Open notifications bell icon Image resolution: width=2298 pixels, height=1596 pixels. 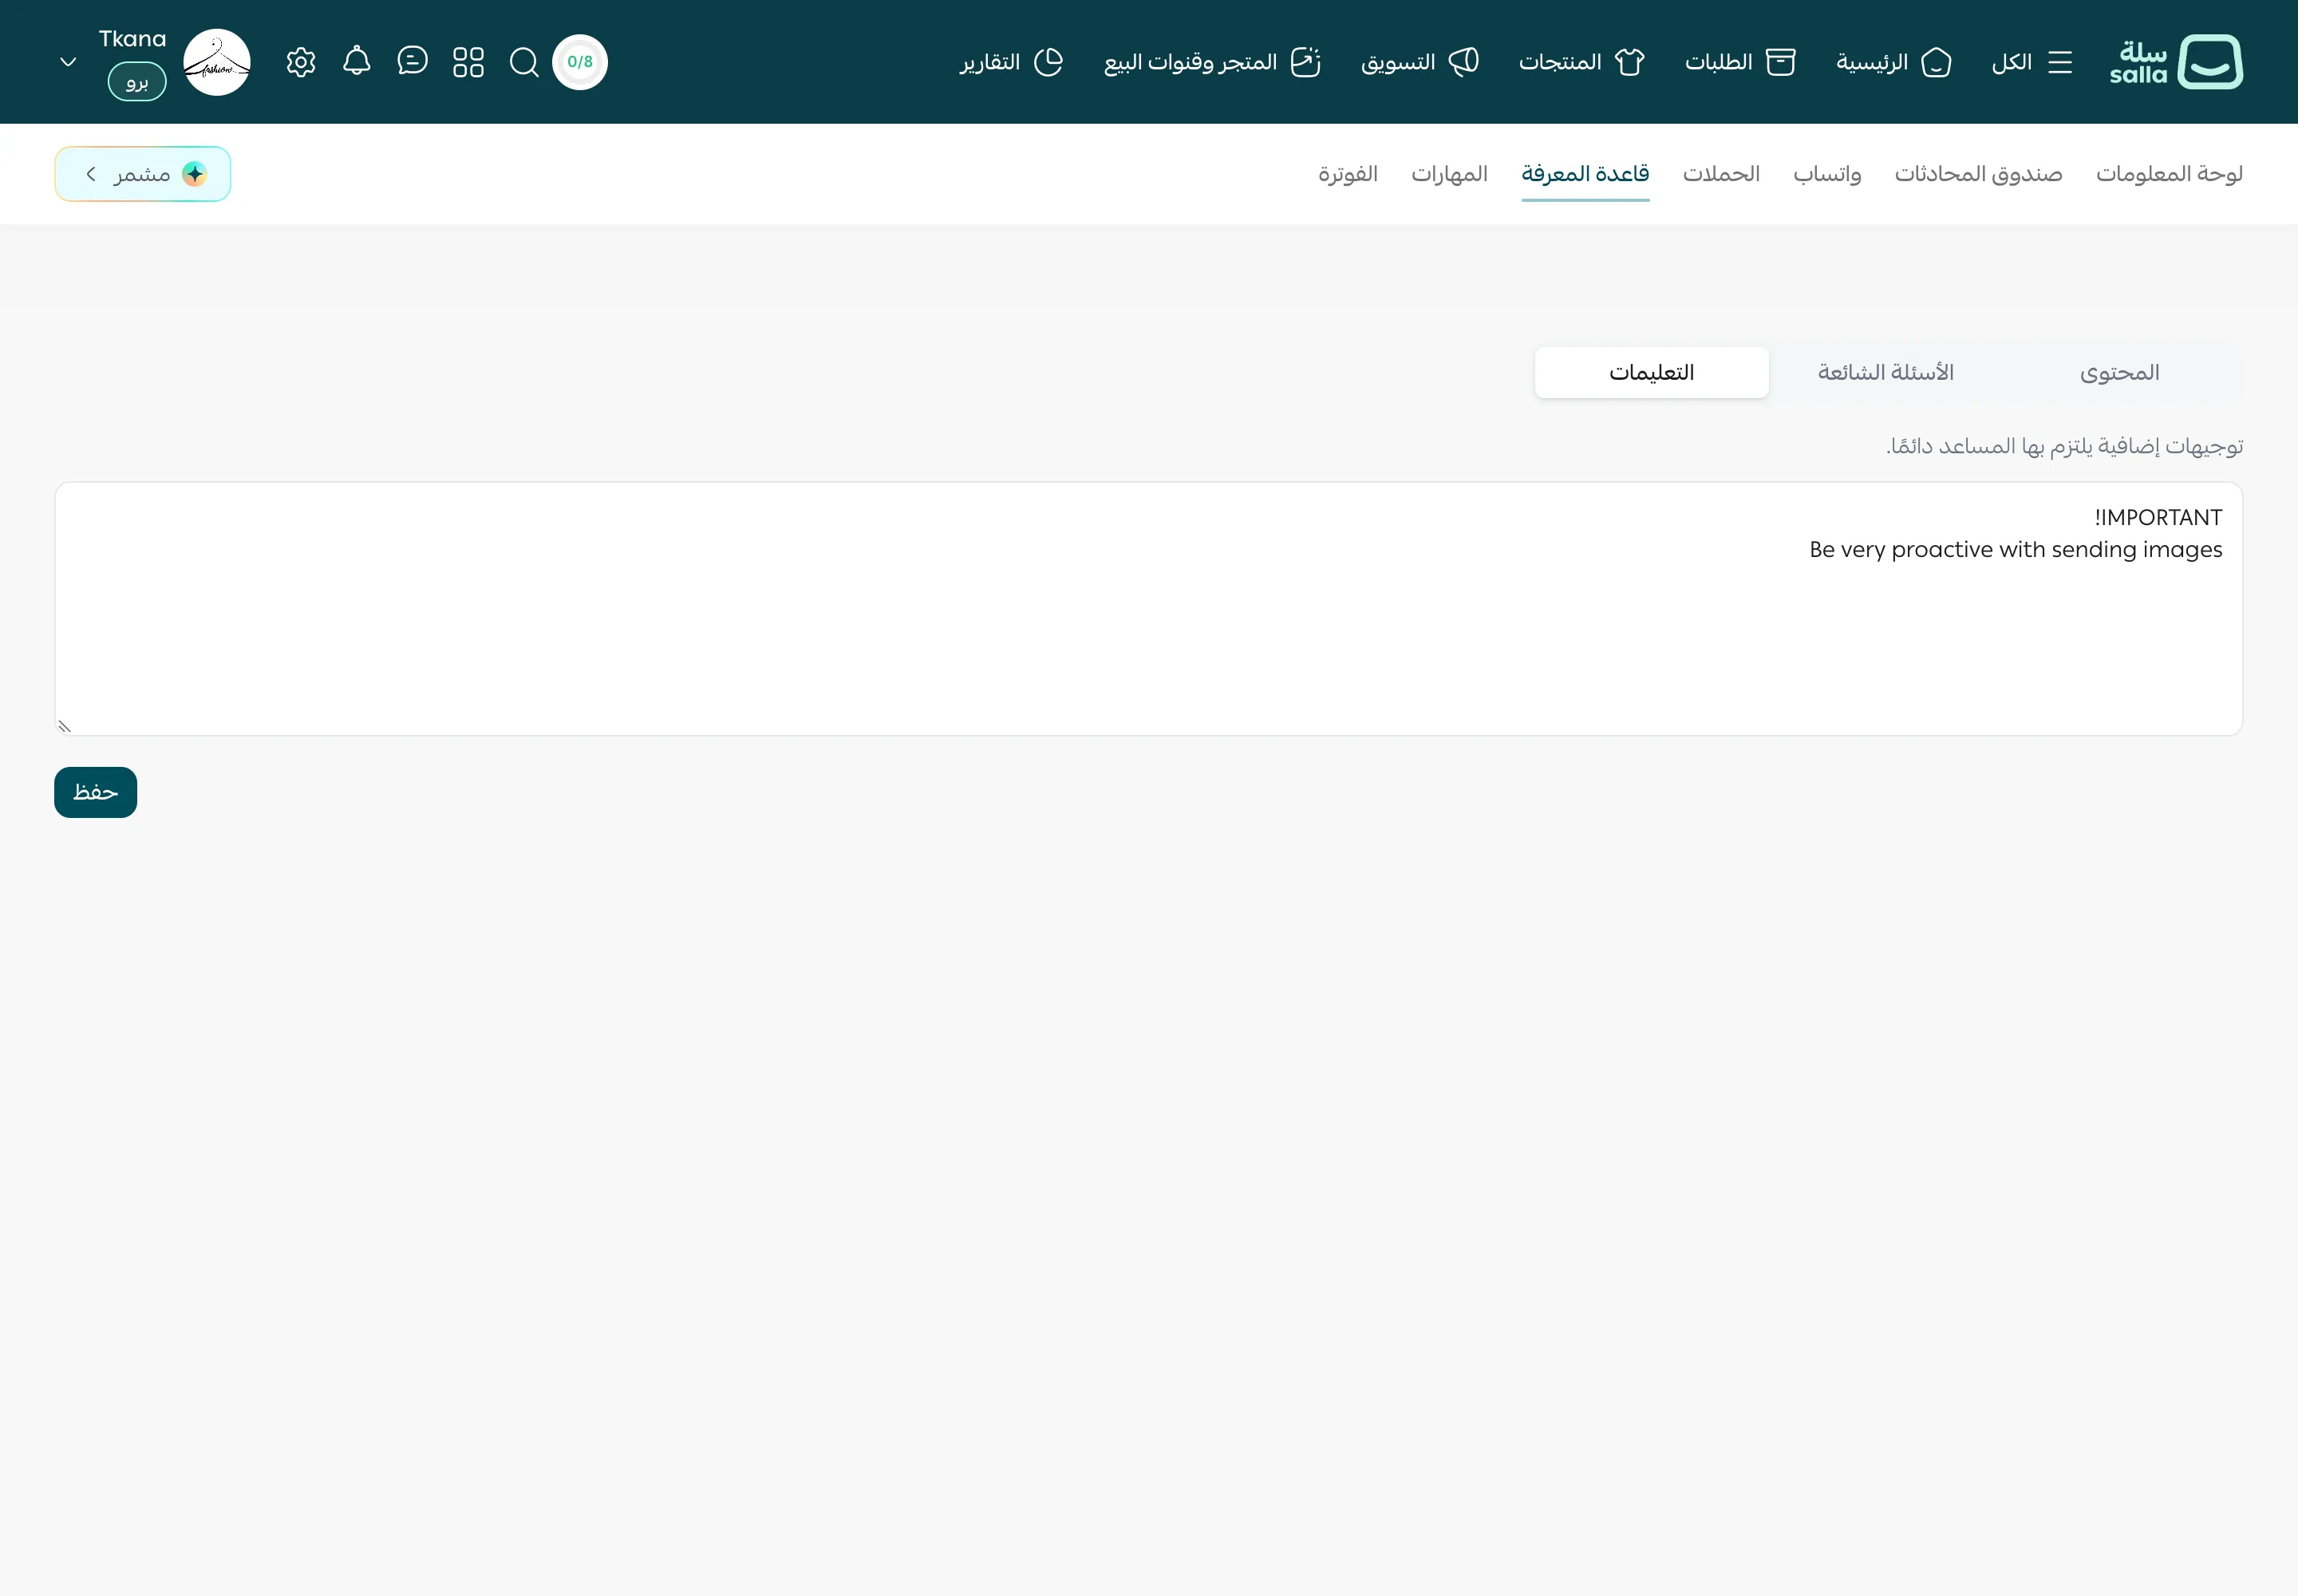tap(357, 61)
